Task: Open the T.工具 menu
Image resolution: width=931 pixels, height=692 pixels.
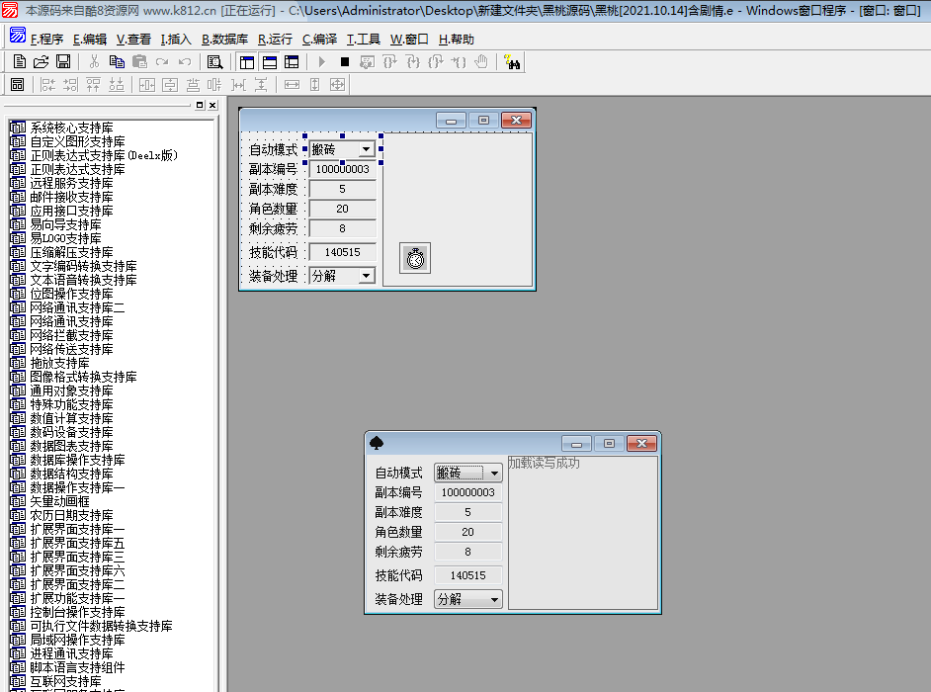Action: tap(363, 40)
